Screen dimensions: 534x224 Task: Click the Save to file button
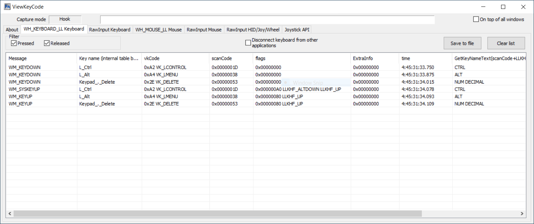coord(462,43)
